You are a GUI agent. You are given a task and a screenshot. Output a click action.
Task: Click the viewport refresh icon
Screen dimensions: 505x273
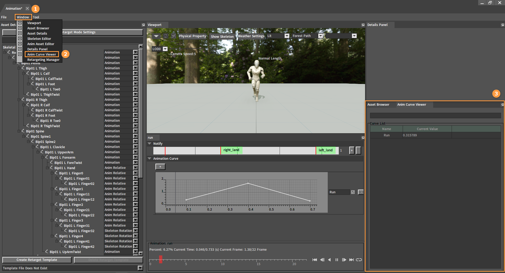pyautogui.click(x=166, y=36)
